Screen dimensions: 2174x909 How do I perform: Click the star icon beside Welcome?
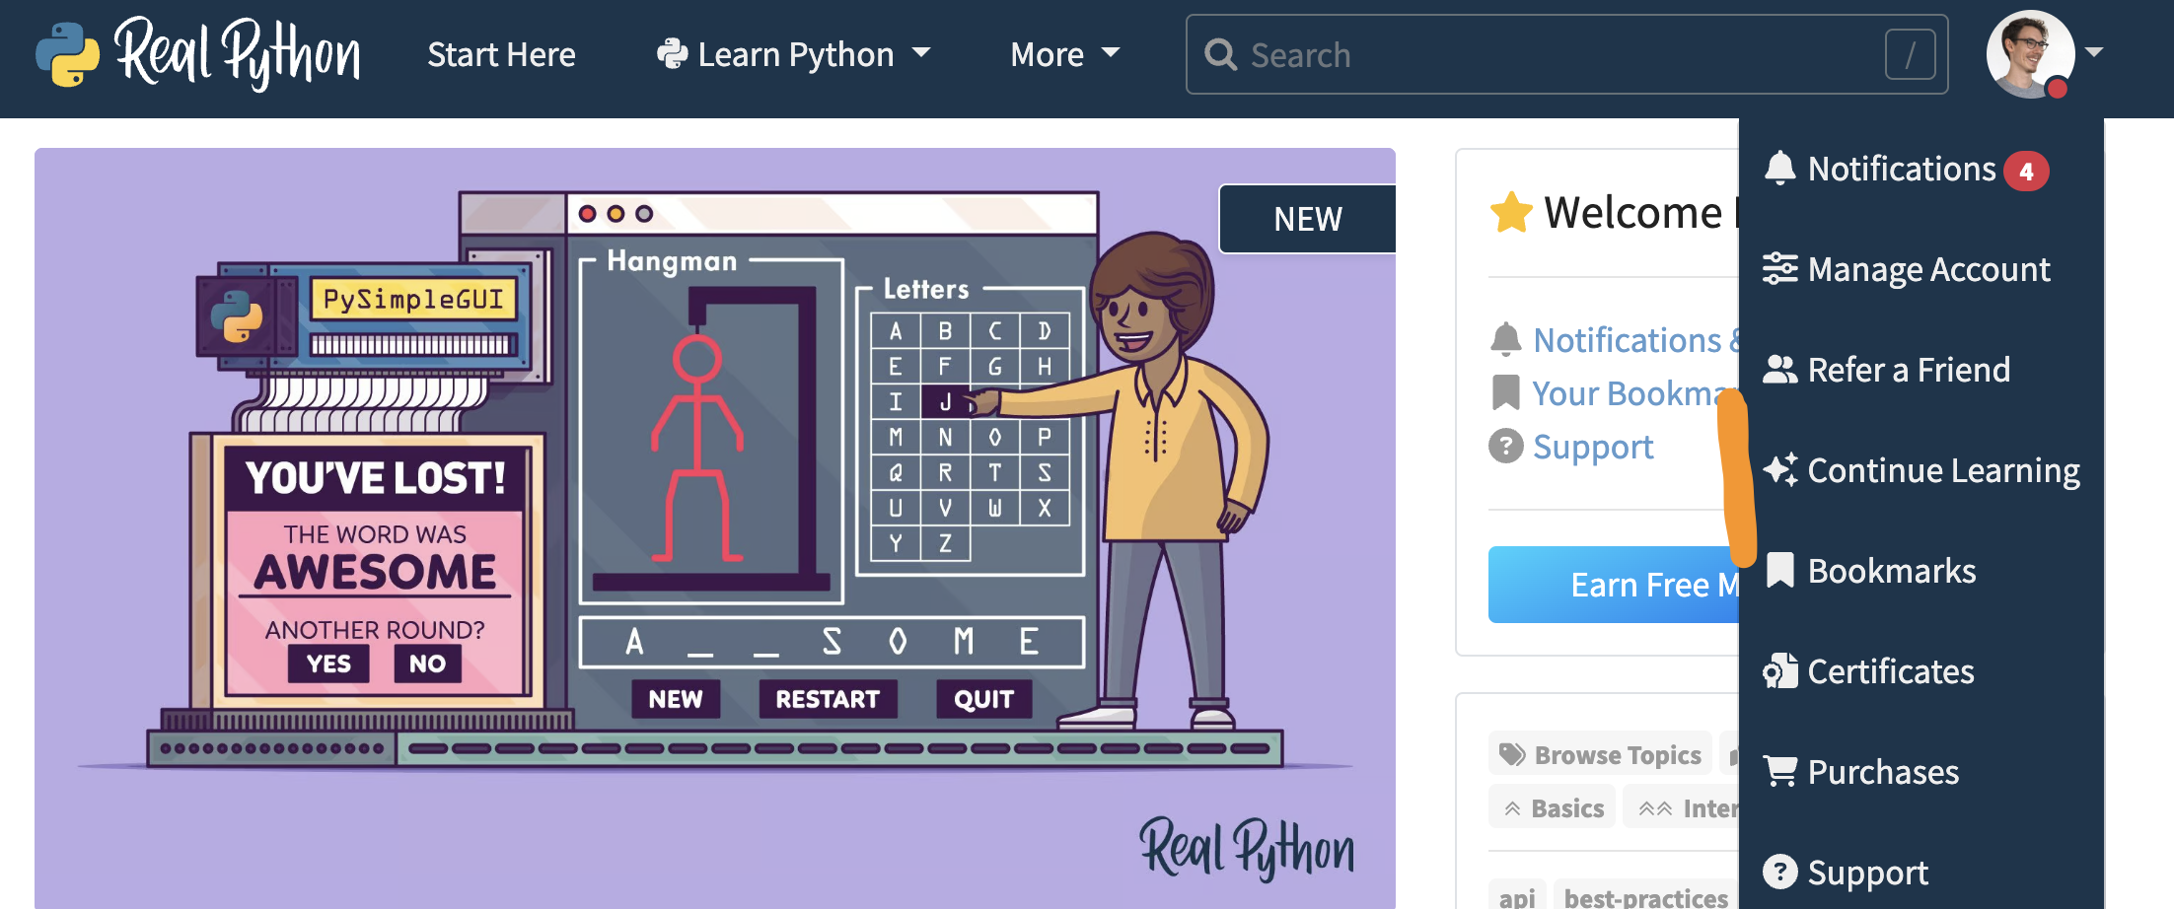pos(1511,213)
